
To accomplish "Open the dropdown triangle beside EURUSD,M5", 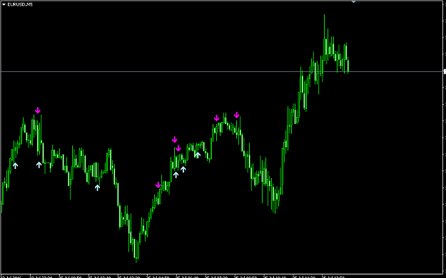I will coord(4,4).
